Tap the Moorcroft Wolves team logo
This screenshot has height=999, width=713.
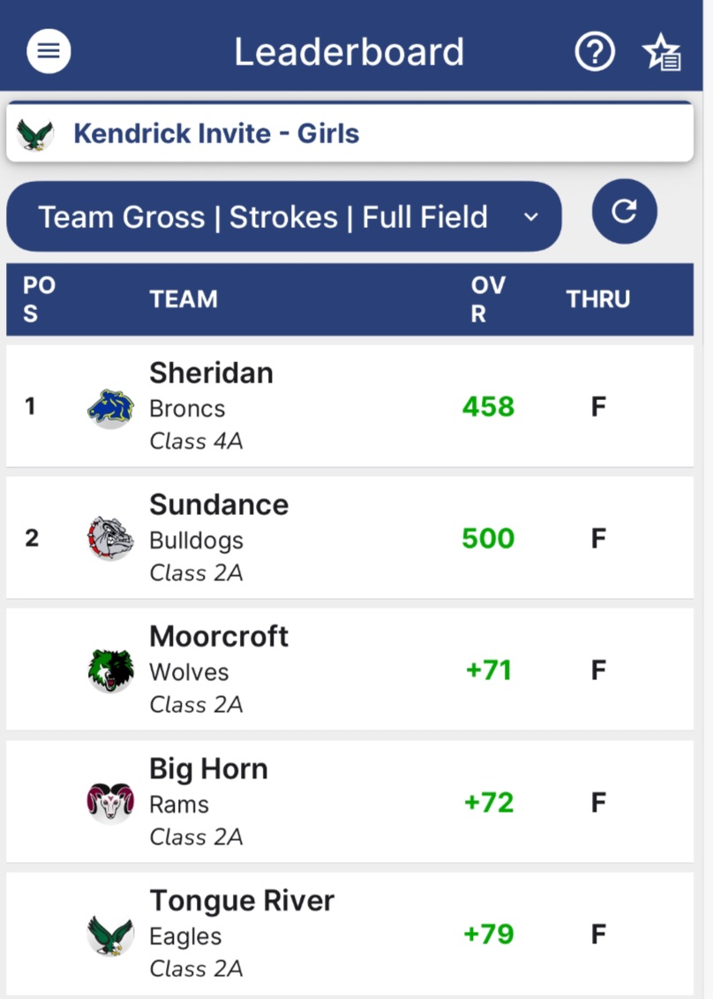pyautogui.click(x=110, y=670)
